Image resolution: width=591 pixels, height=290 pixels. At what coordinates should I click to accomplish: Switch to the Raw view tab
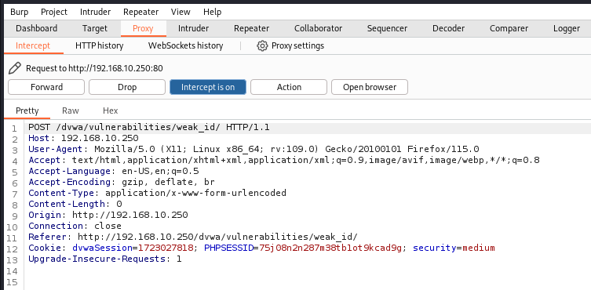[x=71, y=111]
